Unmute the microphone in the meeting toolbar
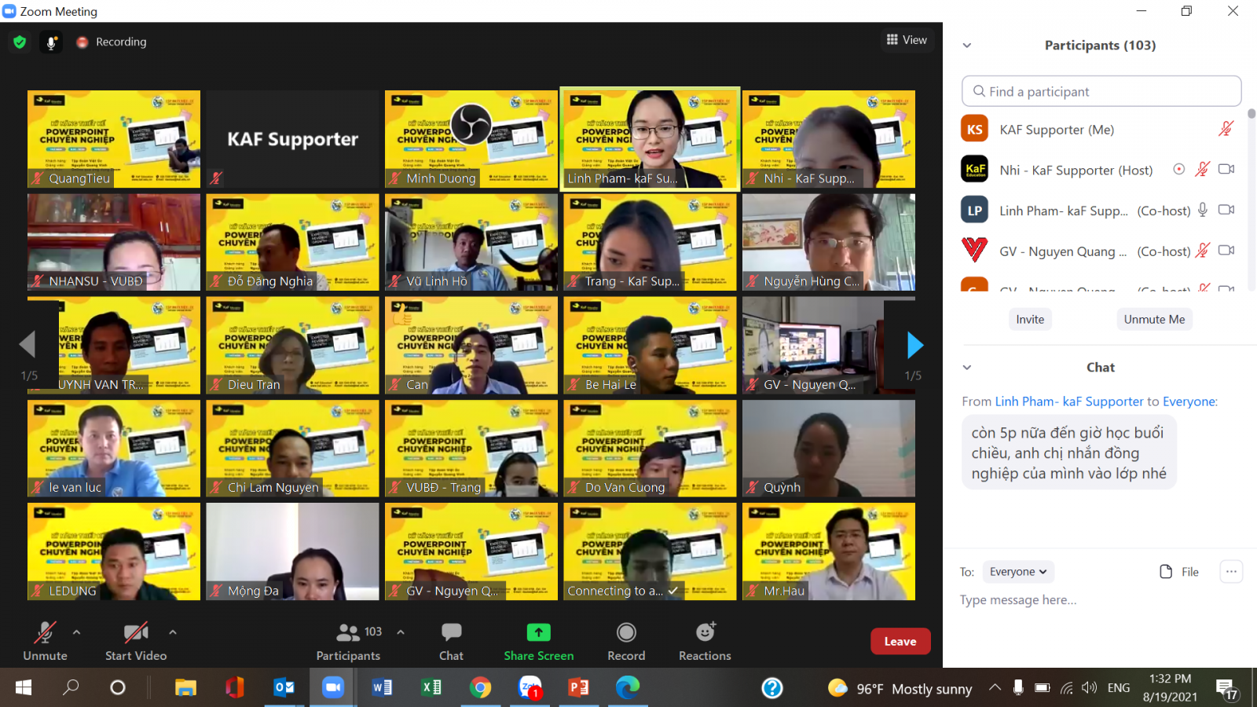 point(45,641)
